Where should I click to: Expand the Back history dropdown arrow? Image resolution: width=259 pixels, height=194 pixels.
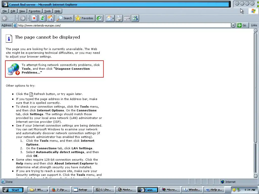point(17,18)
